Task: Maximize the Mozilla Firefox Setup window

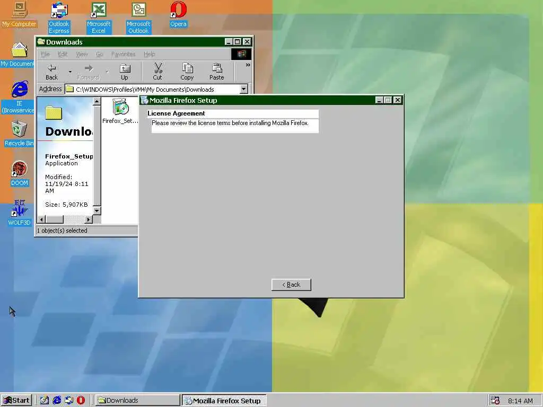Action: tap(388, 100)
